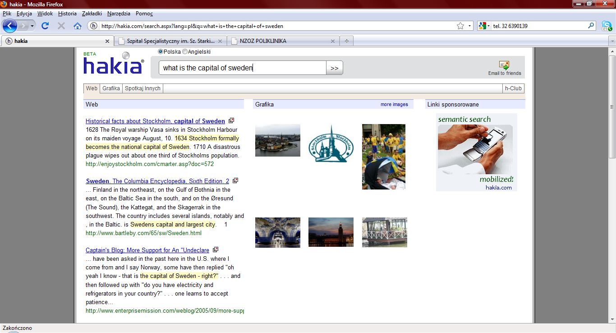Open the new tab plus button
Image resolution: width=616 pixels, height=333 pixels.
click(347, 41)
